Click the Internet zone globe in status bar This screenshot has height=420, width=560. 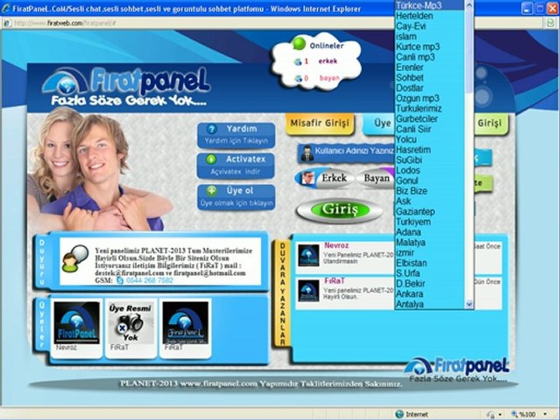point(400,414)
